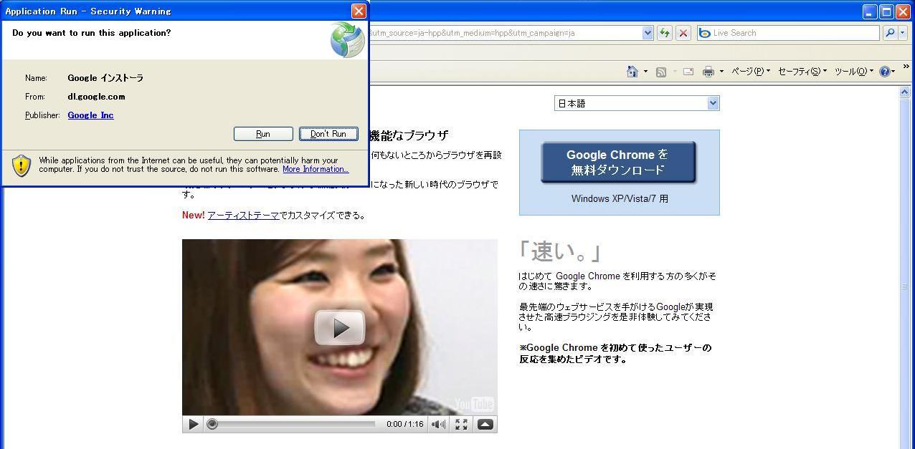The width and height of the screenshot is (915, 449).
Task: Expand the Home button dropdown arrow
Action: [x=645, y=71]
